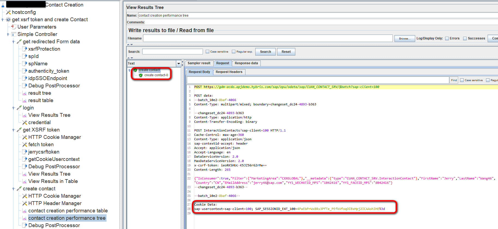Click the fetch token config icon
Screen dimensions: 498x229
tap(25, 145)
